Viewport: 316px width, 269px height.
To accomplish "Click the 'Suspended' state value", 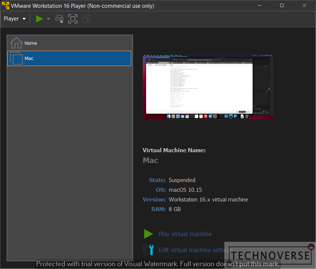I will 182,180.
